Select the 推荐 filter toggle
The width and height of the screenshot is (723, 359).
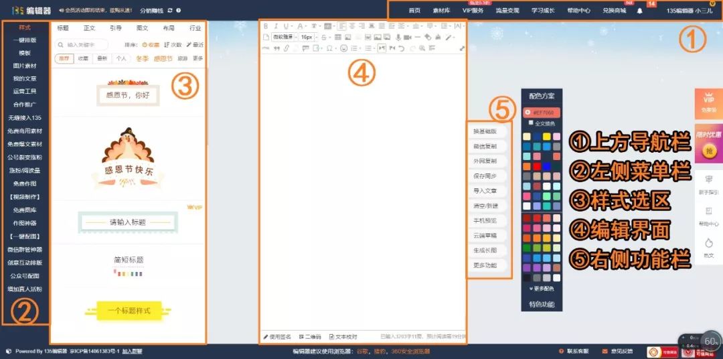pos(64,58)
